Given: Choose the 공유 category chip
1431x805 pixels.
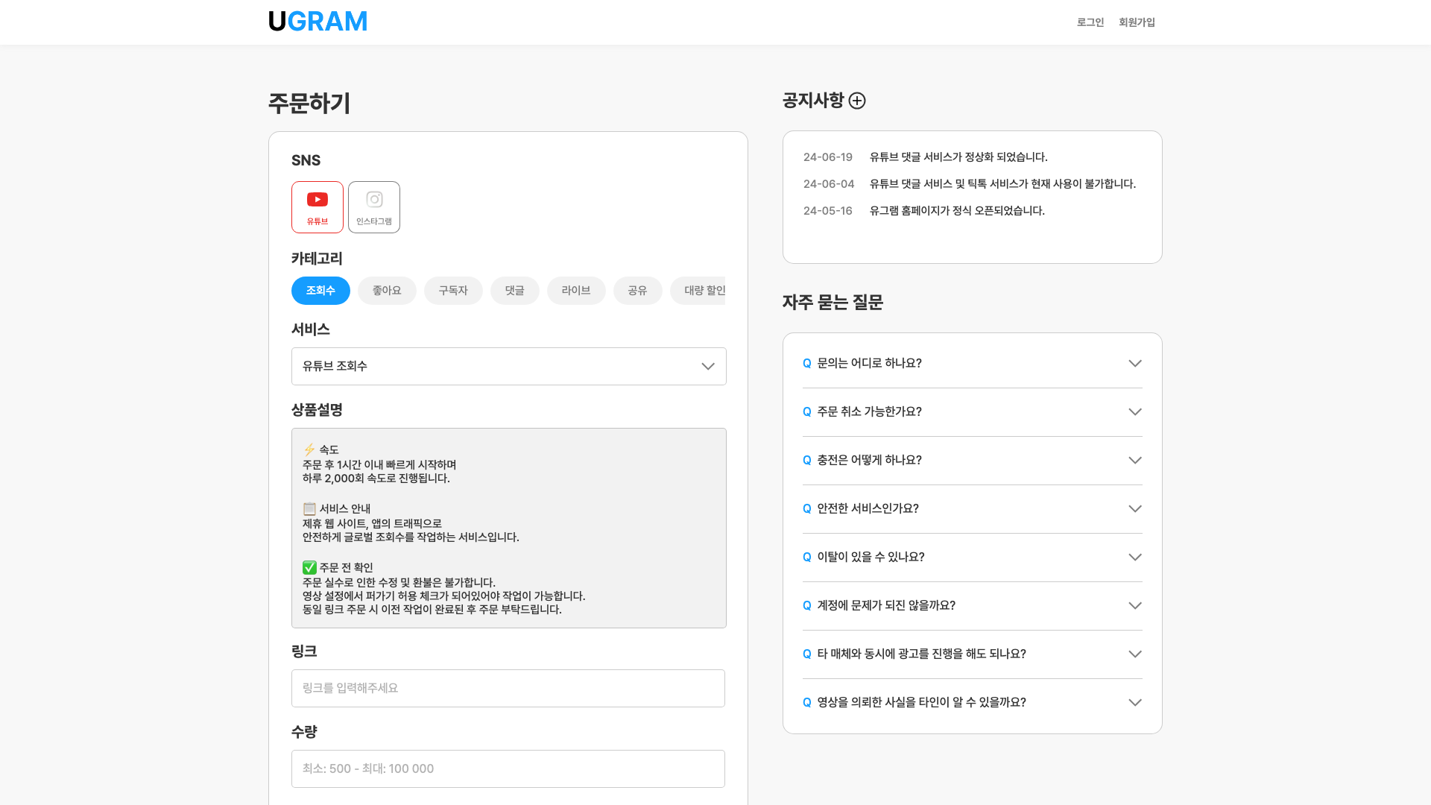Looking at the screenshot, I should [x=637, y=291].
